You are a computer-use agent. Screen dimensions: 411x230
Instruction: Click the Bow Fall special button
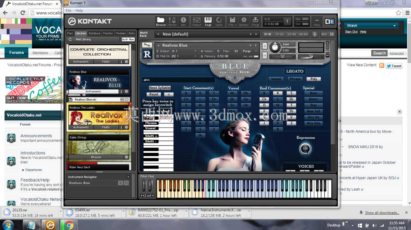coord(314,111)
